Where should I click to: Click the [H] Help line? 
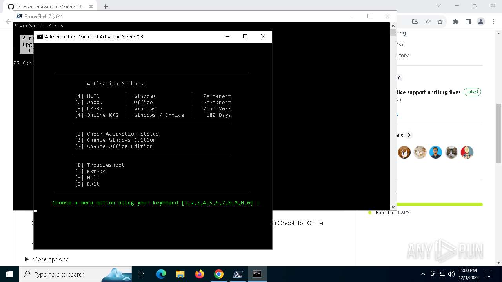coord(87,177)
